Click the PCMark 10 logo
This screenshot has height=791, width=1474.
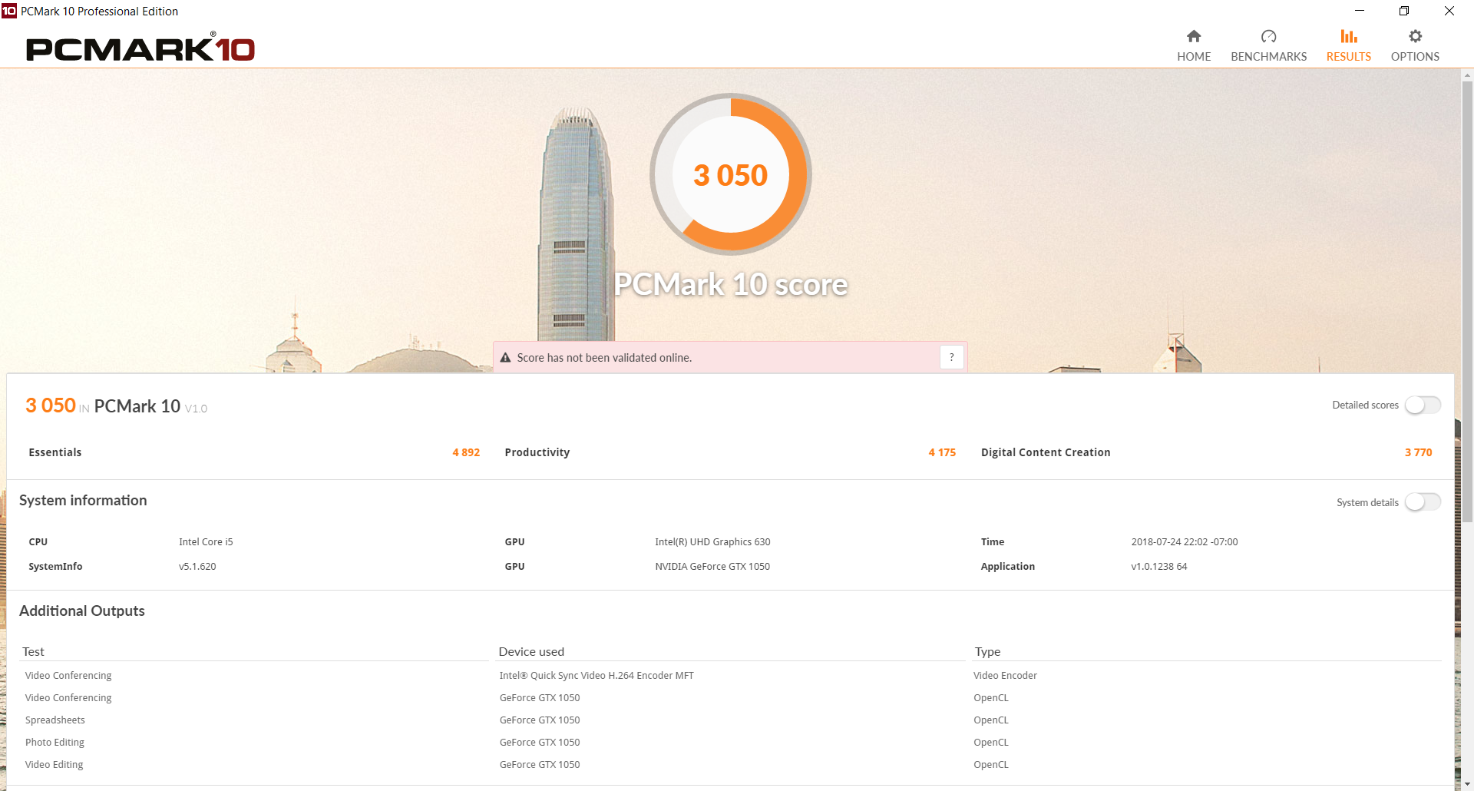(140, 48)
